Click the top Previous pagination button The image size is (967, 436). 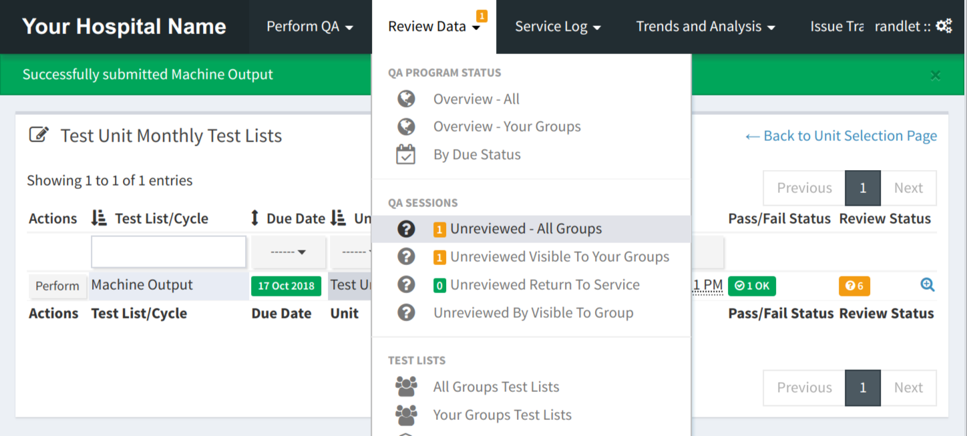[x=804, y=188]
